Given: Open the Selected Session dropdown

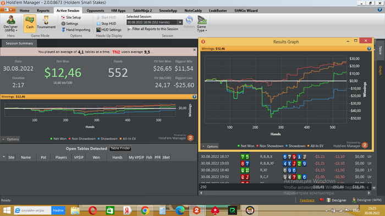Looking at the screenshot, I should click(180, 22).
